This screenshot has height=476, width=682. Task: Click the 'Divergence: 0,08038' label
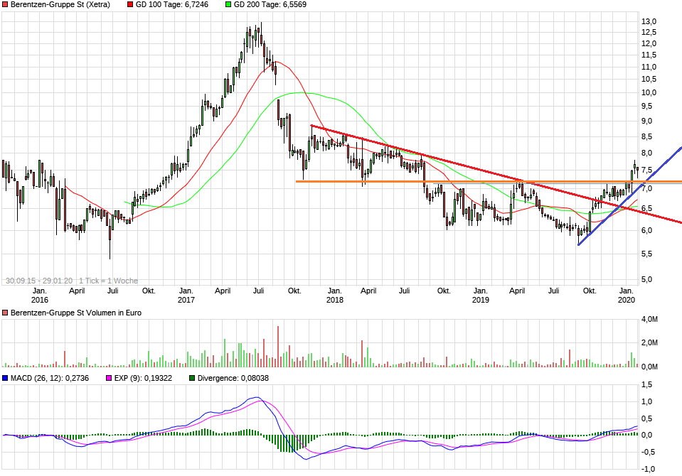click(x=233, y=378)
